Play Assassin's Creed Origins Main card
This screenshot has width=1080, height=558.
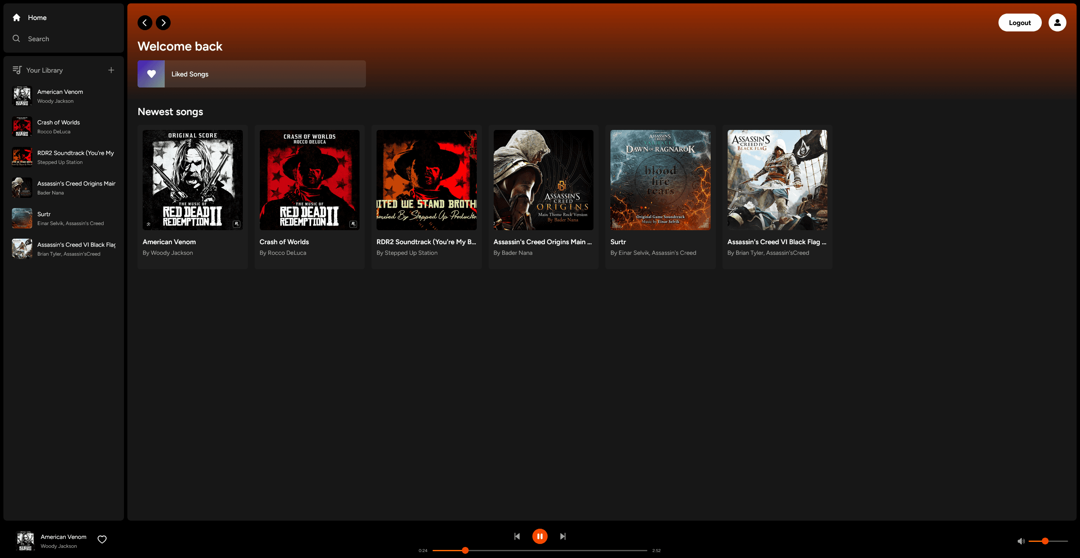click(x=543, y=197)
